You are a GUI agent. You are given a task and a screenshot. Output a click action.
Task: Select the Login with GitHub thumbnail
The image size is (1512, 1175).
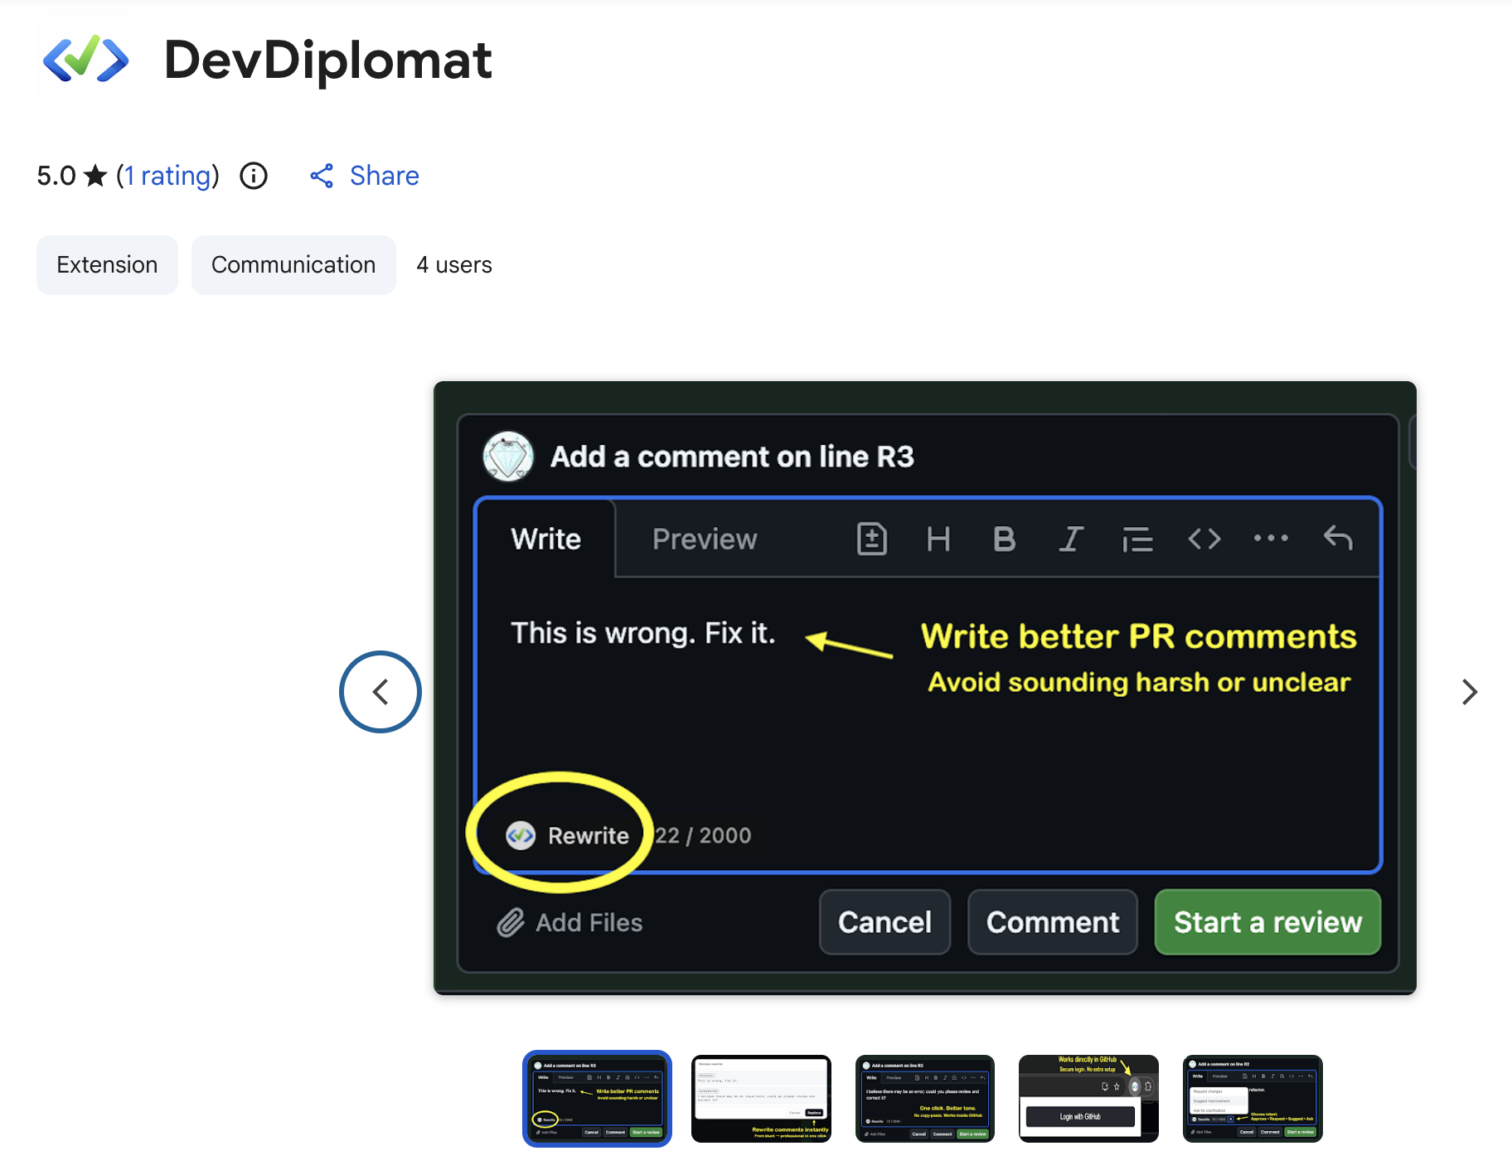[1088, 1099]
